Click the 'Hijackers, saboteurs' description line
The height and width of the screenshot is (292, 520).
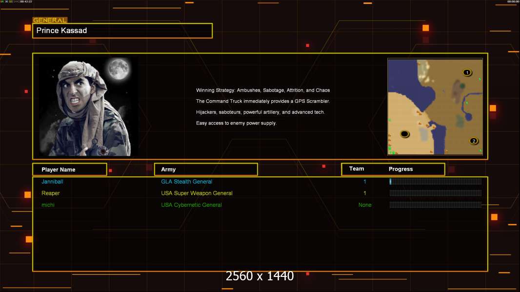(x=260, y=112)
